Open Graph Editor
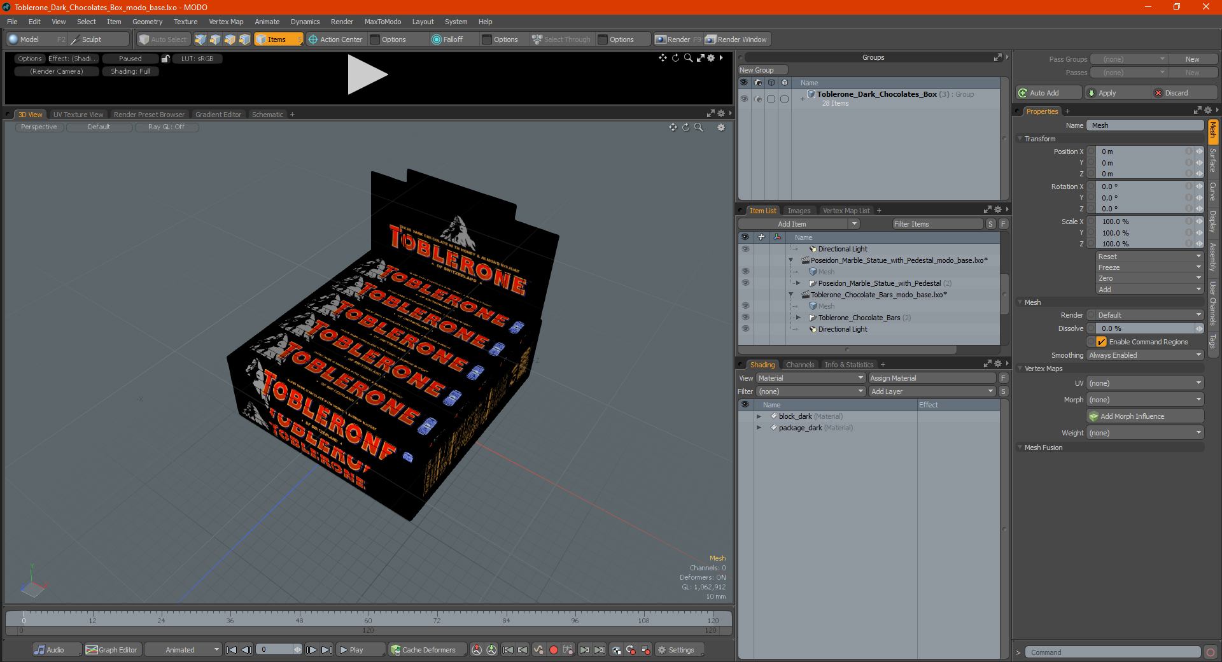 point(112,650)
